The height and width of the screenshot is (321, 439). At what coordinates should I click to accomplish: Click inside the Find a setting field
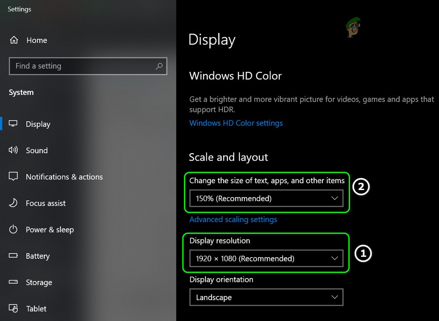tap(77, 66)
